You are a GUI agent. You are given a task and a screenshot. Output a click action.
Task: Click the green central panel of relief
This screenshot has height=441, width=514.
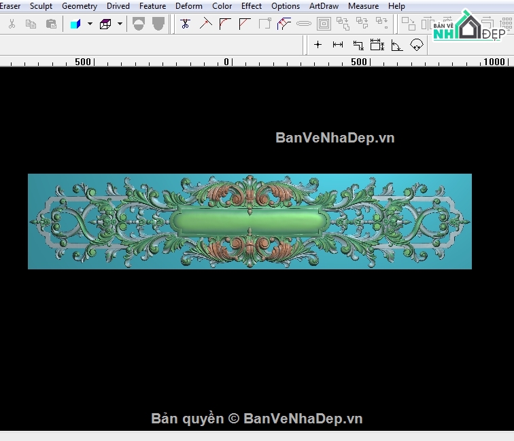click(250, 221)
